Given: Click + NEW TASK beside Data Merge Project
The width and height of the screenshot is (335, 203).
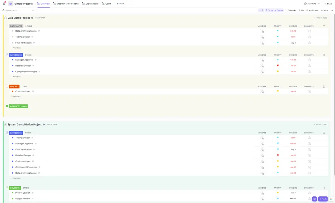Looking at the screenshot, I should pyautogui.click(x=40, y=18).
